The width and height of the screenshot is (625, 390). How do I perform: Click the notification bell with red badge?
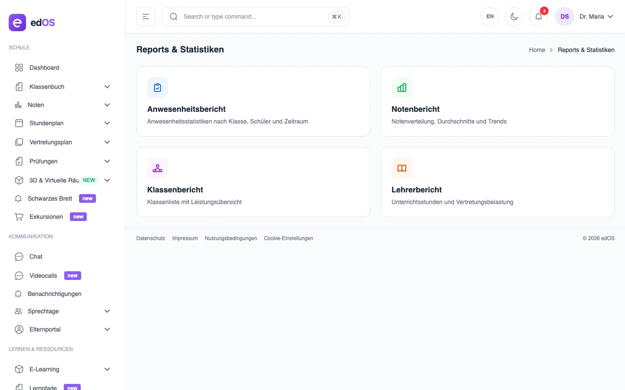[x=538, y=16]
